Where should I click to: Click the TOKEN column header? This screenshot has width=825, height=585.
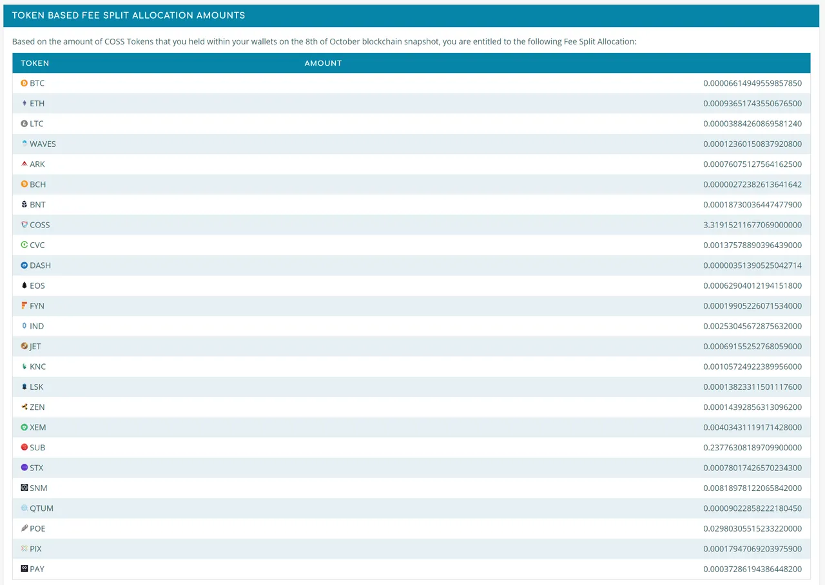click(35, 63)
